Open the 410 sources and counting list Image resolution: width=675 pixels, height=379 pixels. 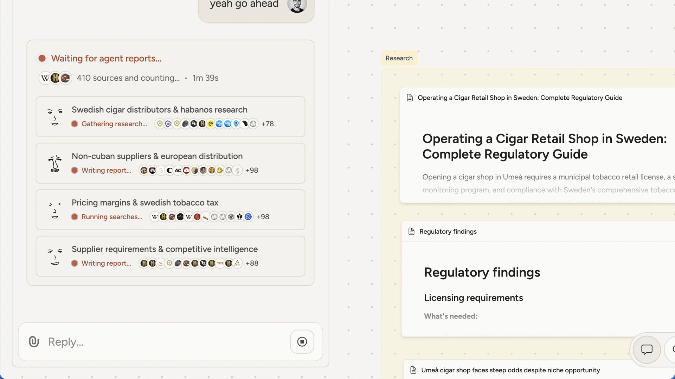click(x=128, y=78)
